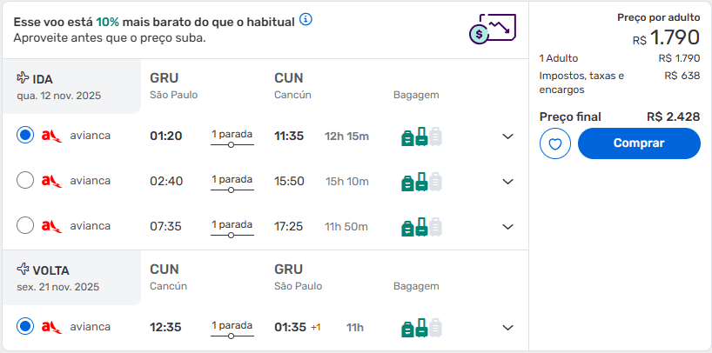Image resolution: width=712 pixels, height=353 pixels.
Task: Click the R$ 2.428 final price
Action: tap(674, 117)
